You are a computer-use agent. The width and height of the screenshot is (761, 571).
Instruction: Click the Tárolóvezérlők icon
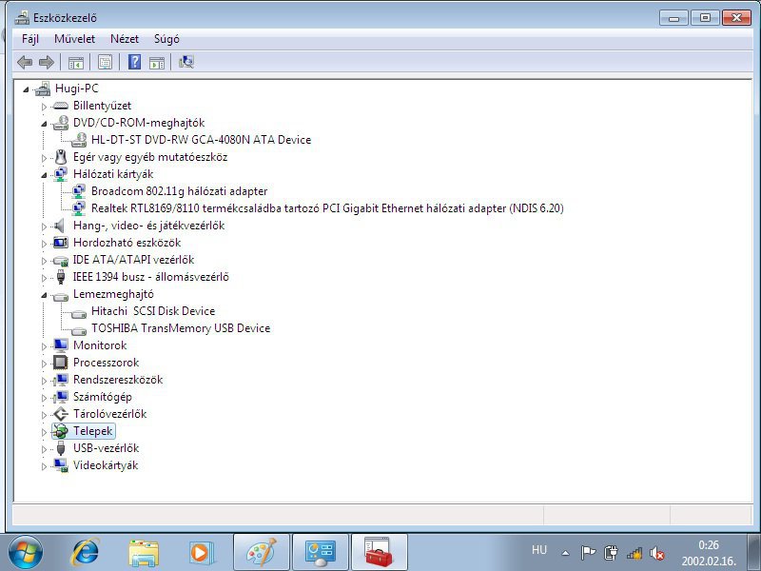click(61, 414)
